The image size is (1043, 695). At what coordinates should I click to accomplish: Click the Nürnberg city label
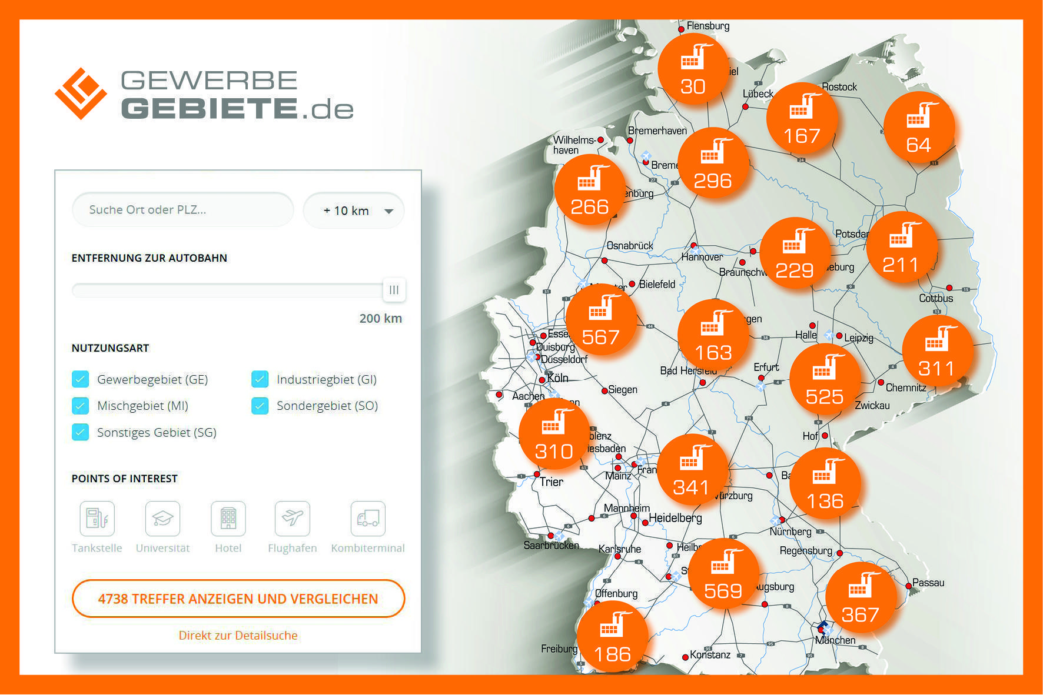790,532
